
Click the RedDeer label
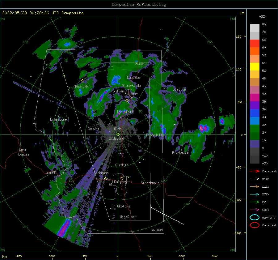(x=131, y=94)
